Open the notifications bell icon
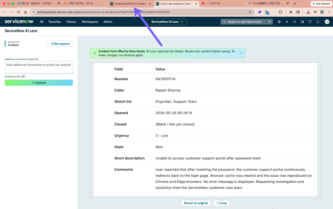The height and width of the screenshot is (209, 333). click(318, 22)
